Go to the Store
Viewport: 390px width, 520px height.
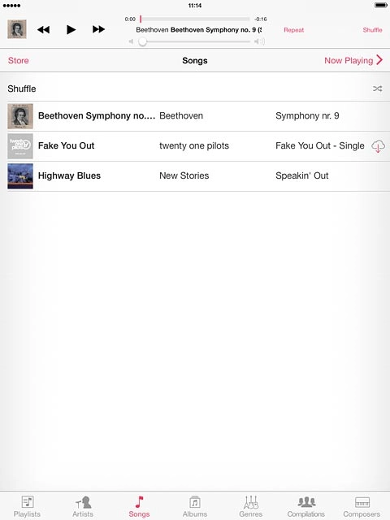[18, 60]
